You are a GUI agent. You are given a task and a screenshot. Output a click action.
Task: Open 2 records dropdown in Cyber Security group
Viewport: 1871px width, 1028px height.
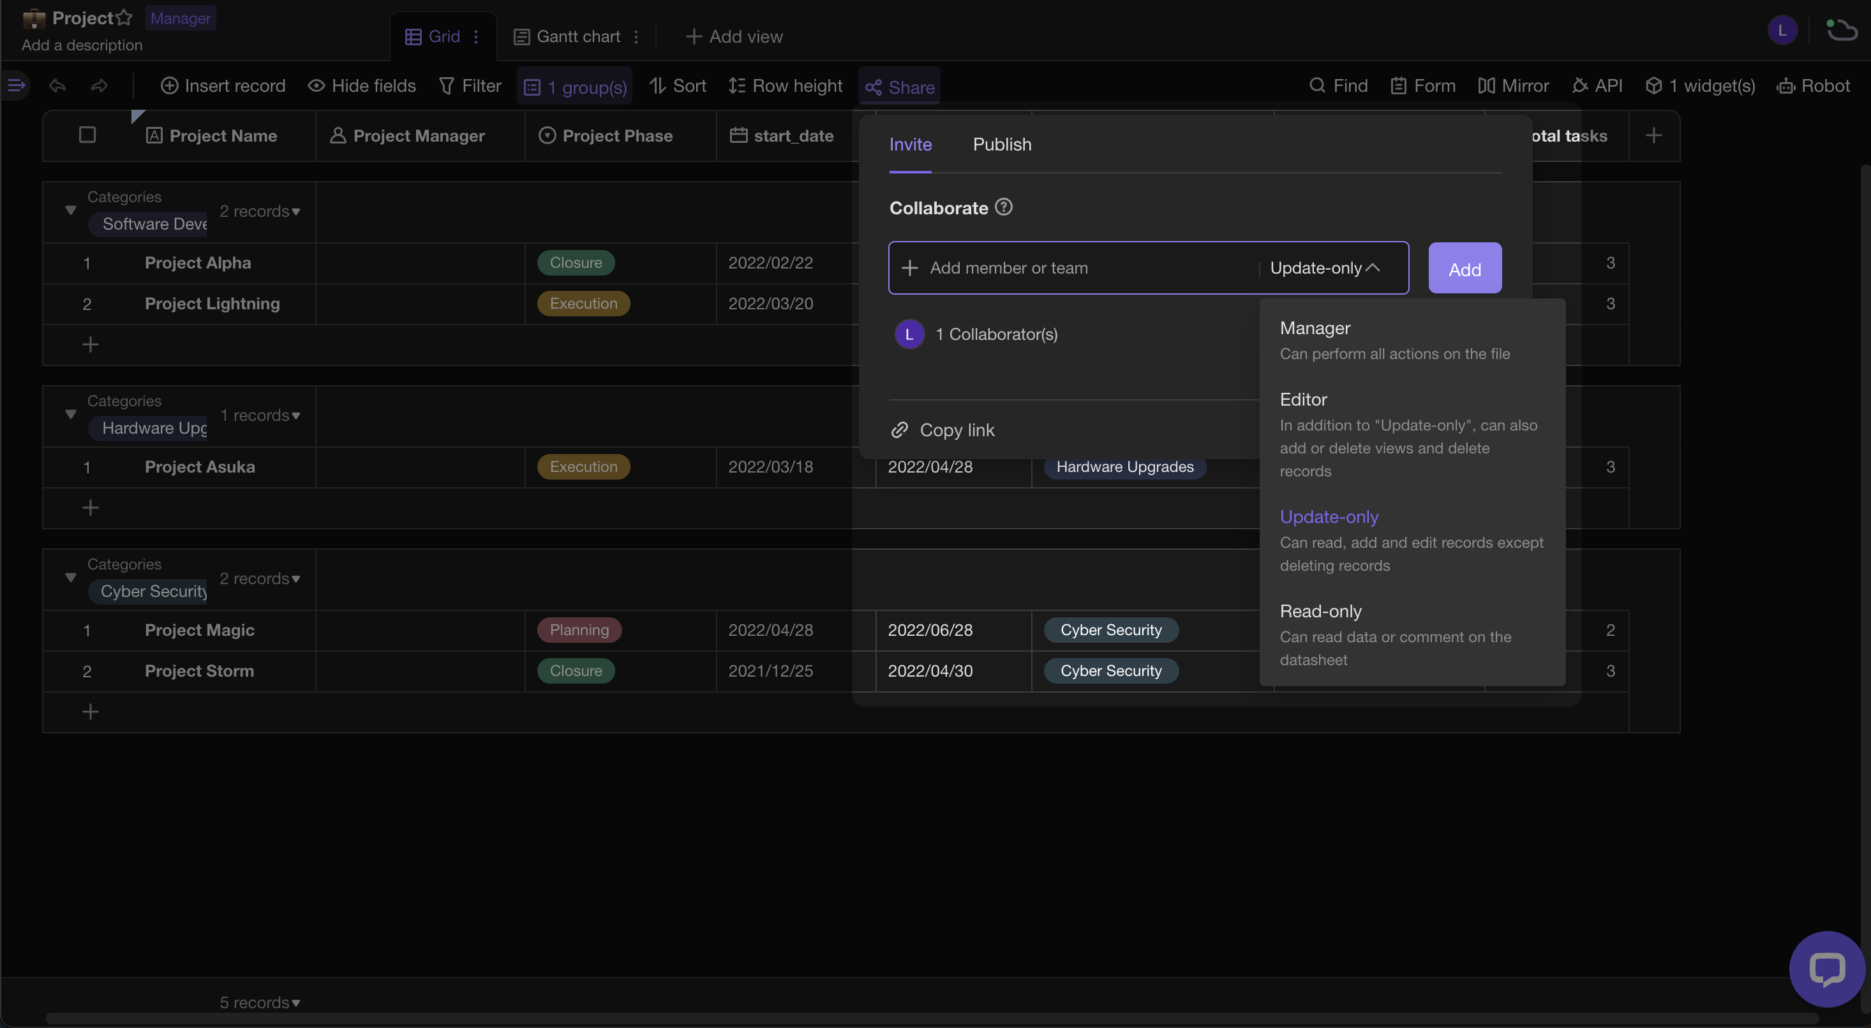260,578
